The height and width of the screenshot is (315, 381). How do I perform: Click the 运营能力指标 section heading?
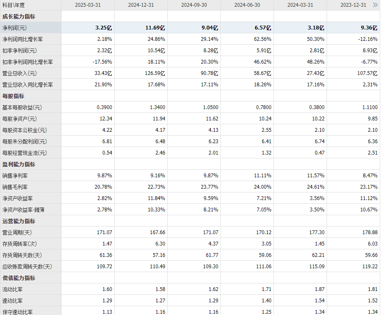pos(19,221)
